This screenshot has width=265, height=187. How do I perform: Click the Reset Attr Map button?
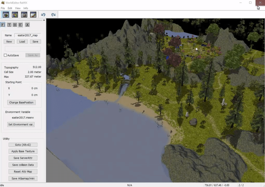23,172
